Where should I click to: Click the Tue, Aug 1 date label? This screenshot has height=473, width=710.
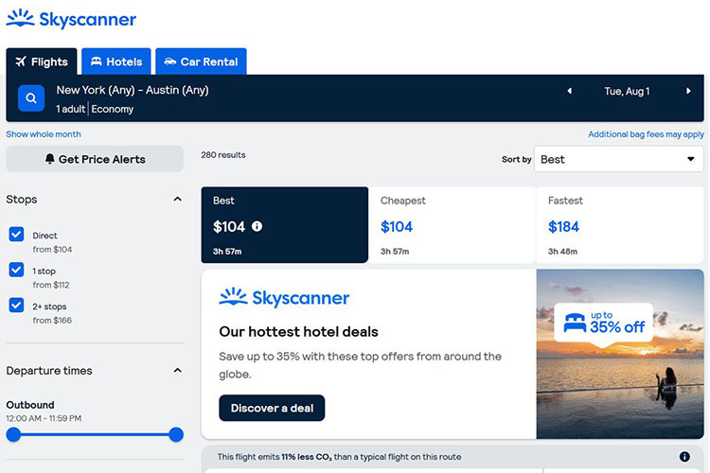tap(627, 91)
